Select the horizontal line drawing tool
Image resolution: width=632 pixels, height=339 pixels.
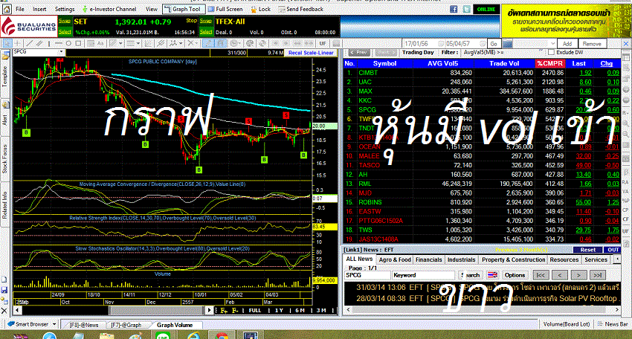click(x=59, y=43)
